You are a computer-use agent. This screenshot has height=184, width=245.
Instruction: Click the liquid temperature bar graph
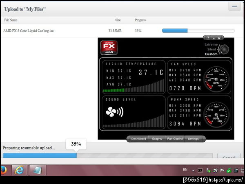point(134,85)
